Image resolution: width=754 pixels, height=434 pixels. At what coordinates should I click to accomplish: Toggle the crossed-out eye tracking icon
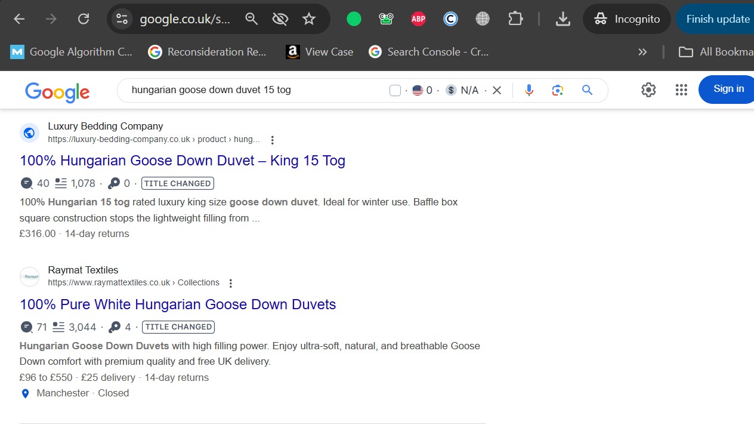click(x=280, y=19)
